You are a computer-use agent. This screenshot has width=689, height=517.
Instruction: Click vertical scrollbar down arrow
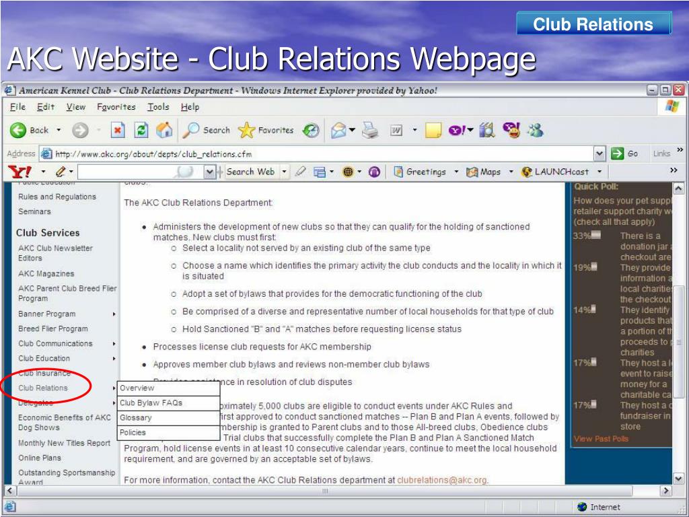pyautogui.click(x=678, y=479)
